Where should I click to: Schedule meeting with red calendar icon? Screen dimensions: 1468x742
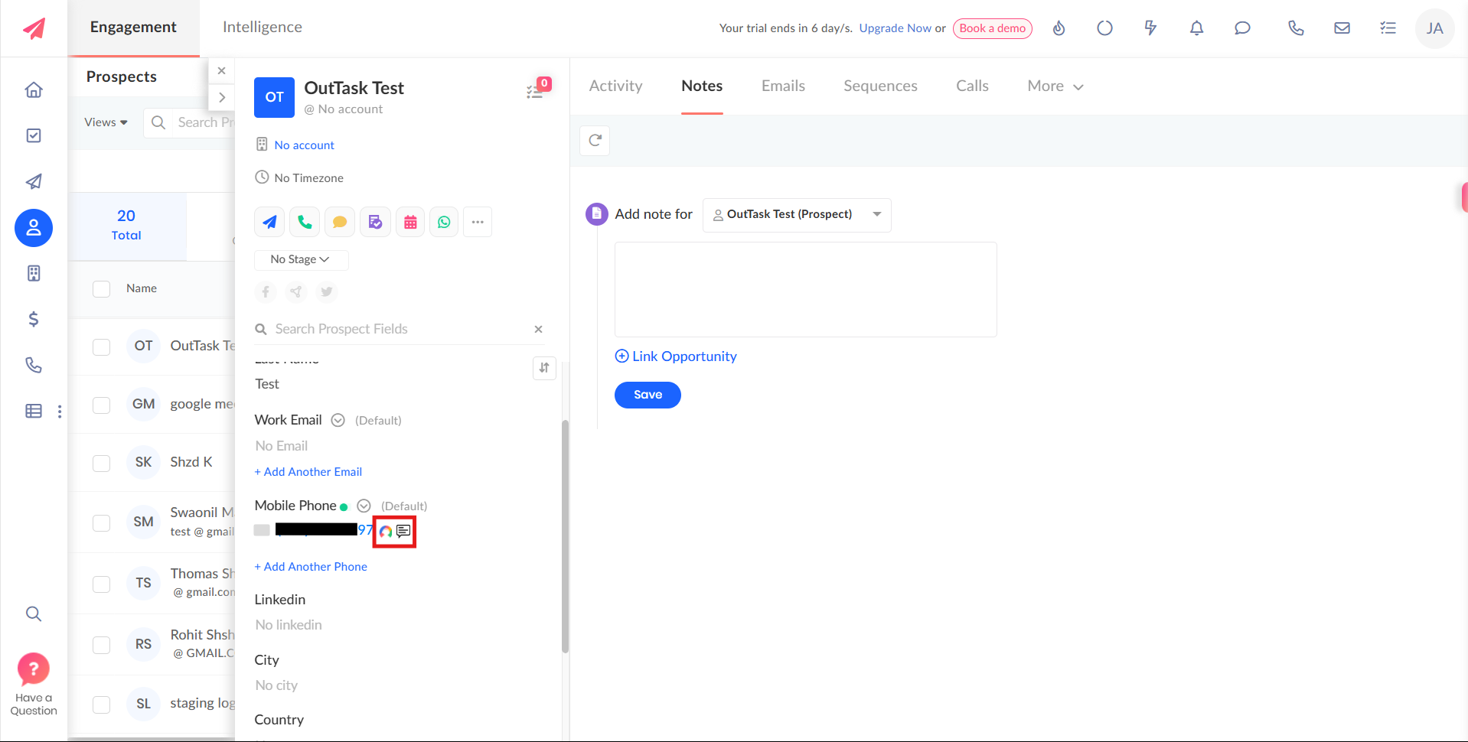coord(410,222)
